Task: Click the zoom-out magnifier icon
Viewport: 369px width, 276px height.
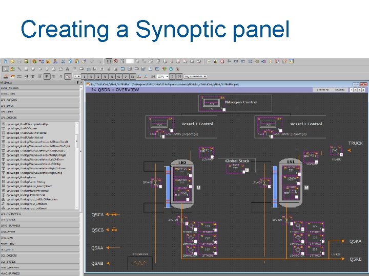Action: click(146, 77)
